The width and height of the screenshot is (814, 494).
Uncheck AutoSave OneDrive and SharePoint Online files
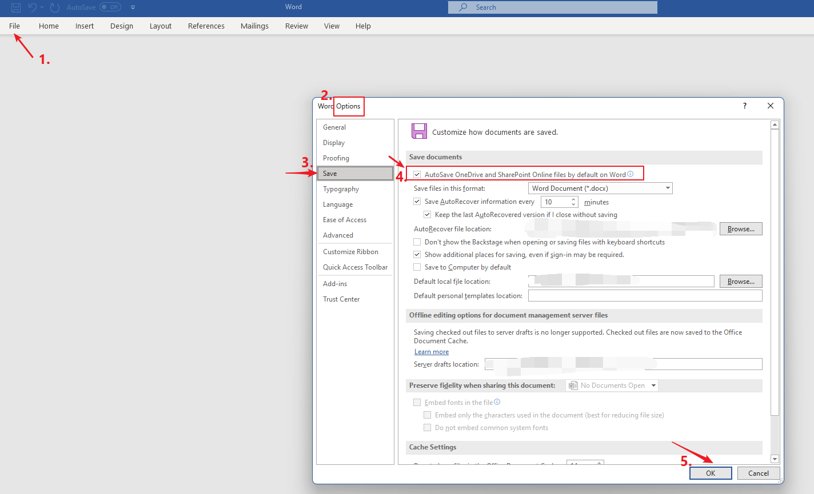[417, 175]
